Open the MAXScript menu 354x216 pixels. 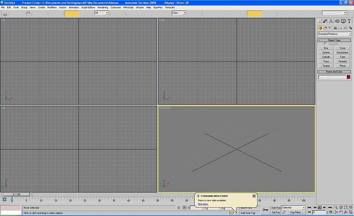128,8
